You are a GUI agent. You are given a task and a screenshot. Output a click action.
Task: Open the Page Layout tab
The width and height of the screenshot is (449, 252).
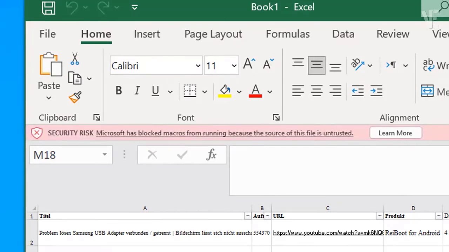pyautogui.click(x=213, y=34)
